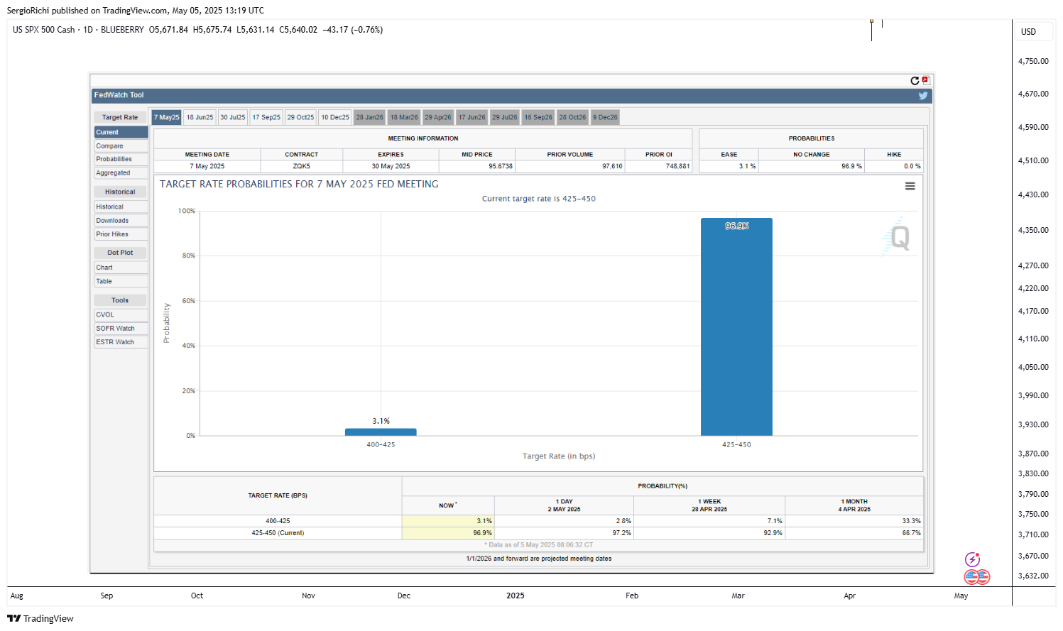Viewport: 1063px width, 631px height.
Task: Click the Dot Plot section header
Action: (x=120, y=253)
